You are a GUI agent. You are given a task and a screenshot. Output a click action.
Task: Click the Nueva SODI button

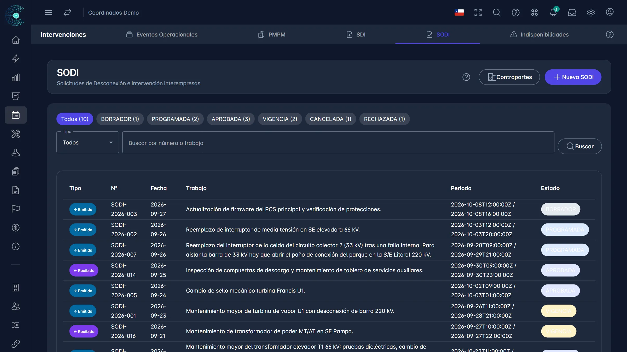point(573,77)
